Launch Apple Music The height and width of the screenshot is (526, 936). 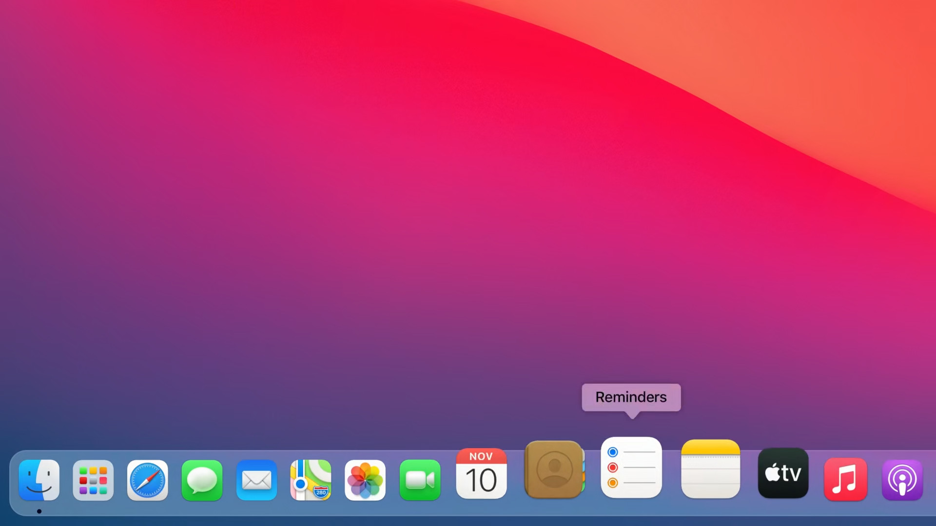[x=845, y=480]
